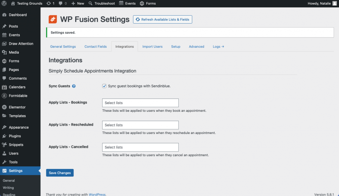Open updates via the refresh arrows icon

(48, 3)
